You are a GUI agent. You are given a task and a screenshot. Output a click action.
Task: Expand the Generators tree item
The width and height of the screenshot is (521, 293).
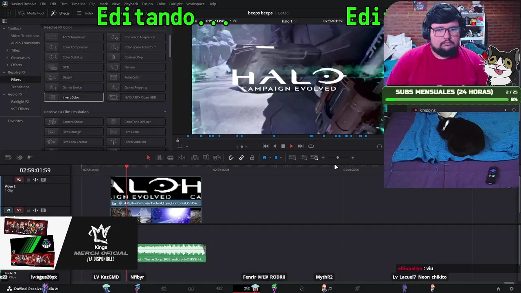point(7,57)
